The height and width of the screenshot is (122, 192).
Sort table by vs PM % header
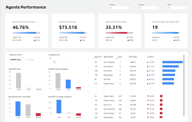pos(150,57)
